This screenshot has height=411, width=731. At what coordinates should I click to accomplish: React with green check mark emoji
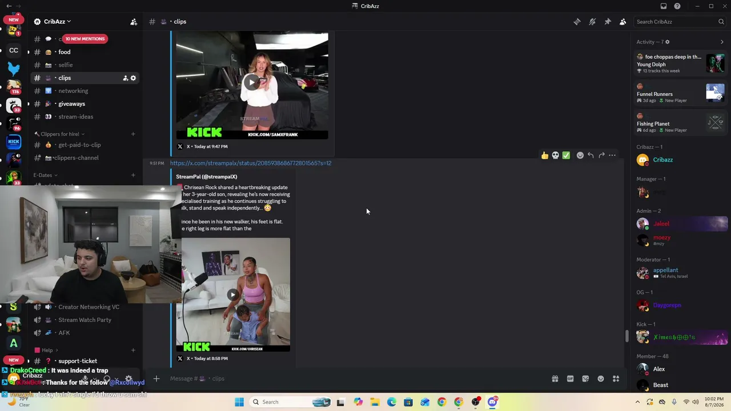[x=566, y=155]
